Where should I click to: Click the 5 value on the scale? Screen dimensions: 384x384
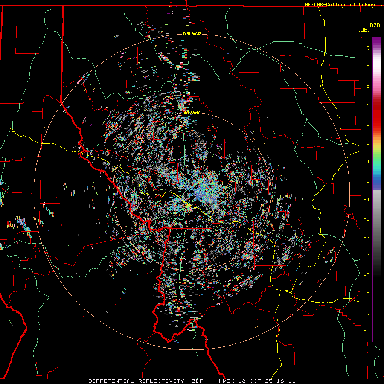[x=368, y=86]
